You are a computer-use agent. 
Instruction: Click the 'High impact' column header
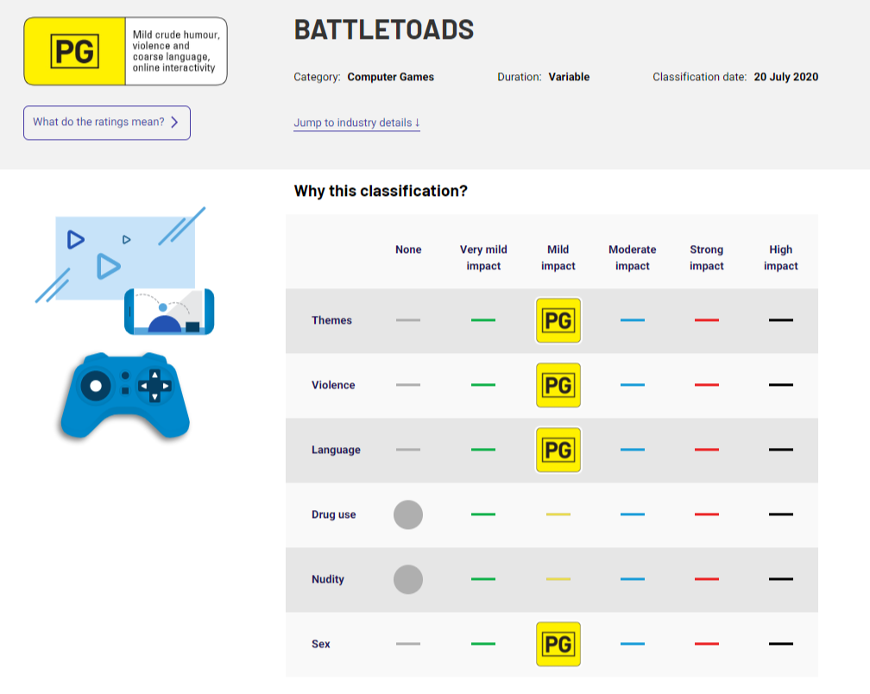click(781, 257)
